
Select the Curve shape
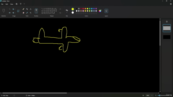coord(44,9)
